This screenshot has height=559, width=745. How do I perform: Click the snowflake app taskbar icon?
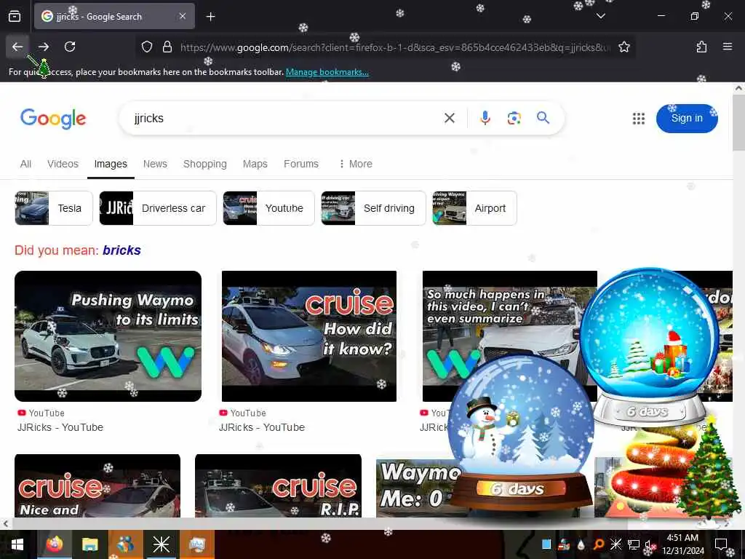tap(161, 544)
